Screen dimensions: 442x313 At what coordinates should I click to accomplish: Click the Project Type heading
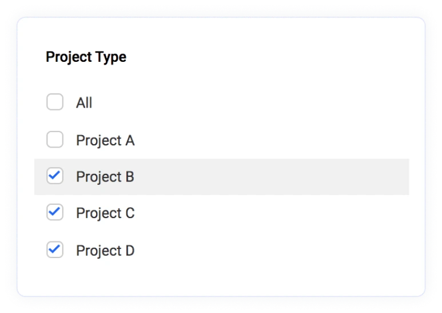tap(86, 57)
